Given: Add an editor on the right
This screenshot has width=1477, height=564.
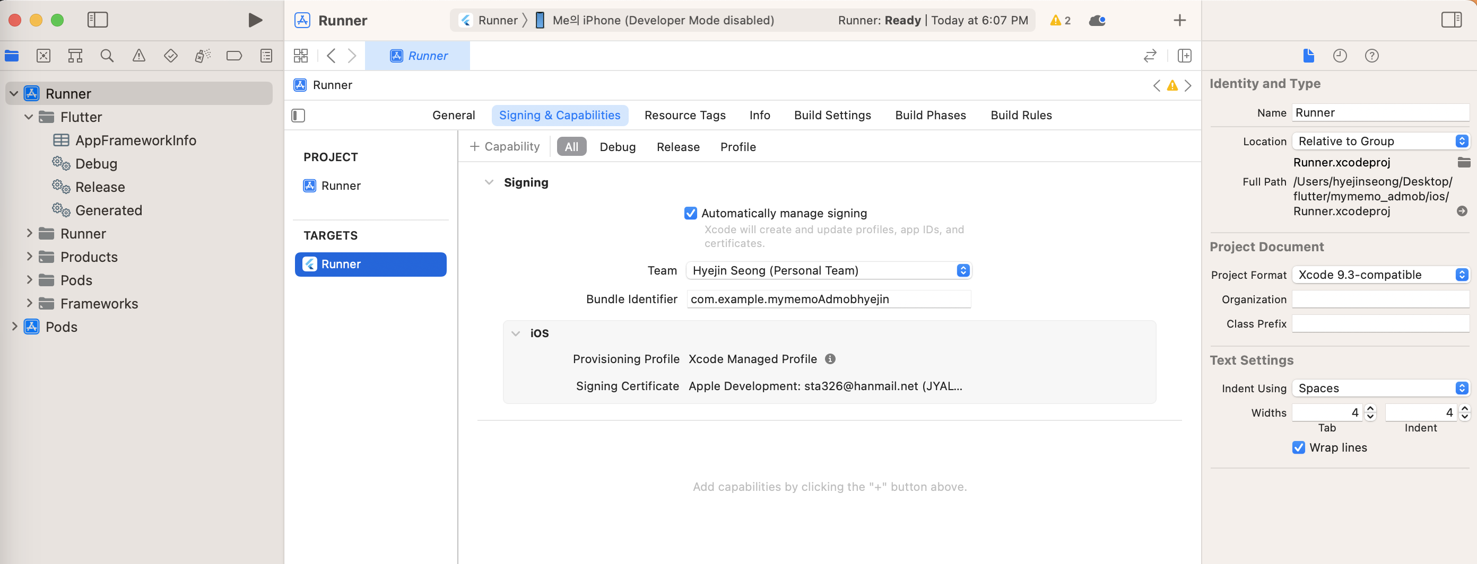Looking at the screenshot, I should point(1184,56).
